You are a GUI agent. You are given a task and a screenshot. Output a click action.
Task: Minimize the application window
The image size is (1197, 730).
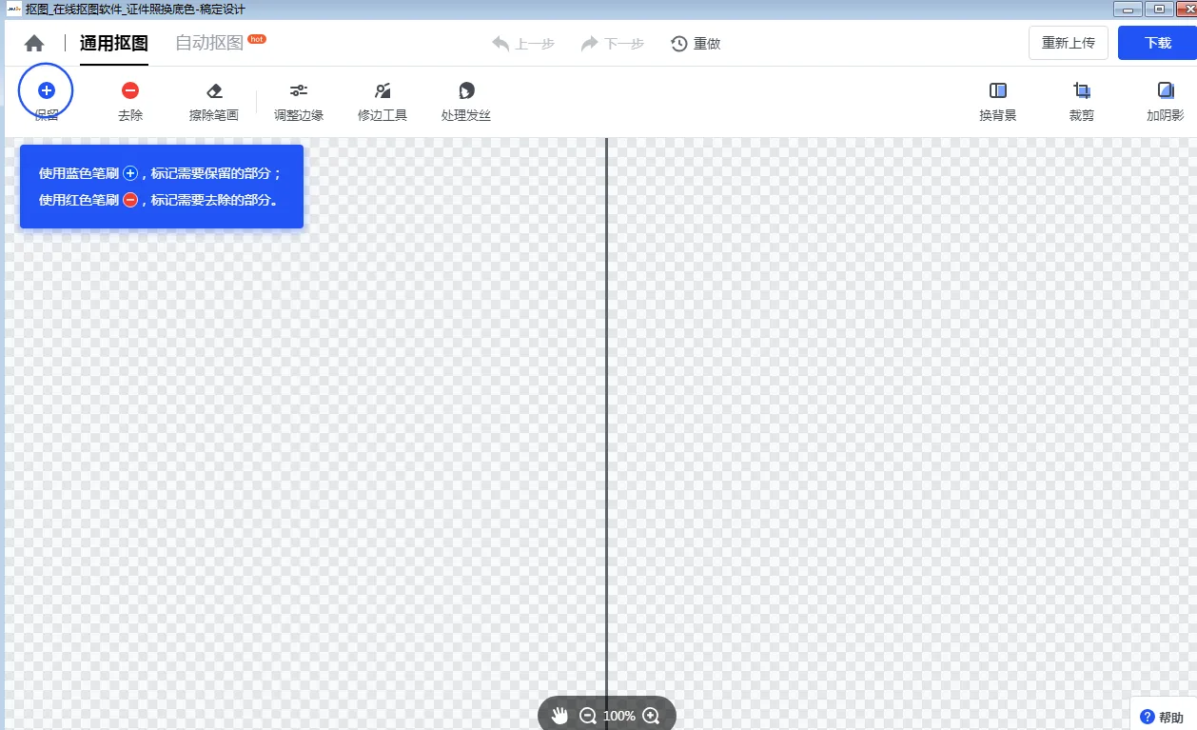coord(1129,9)
